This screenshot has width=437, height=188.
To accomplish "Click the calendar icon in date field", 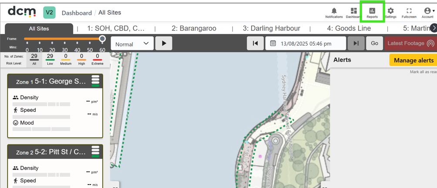I will [273, 43].
